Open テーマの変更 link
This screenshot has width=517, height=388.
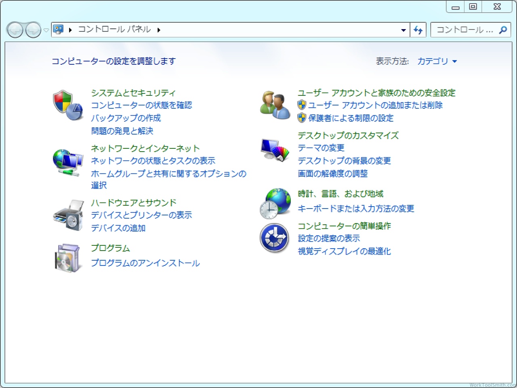click(321, 148)
